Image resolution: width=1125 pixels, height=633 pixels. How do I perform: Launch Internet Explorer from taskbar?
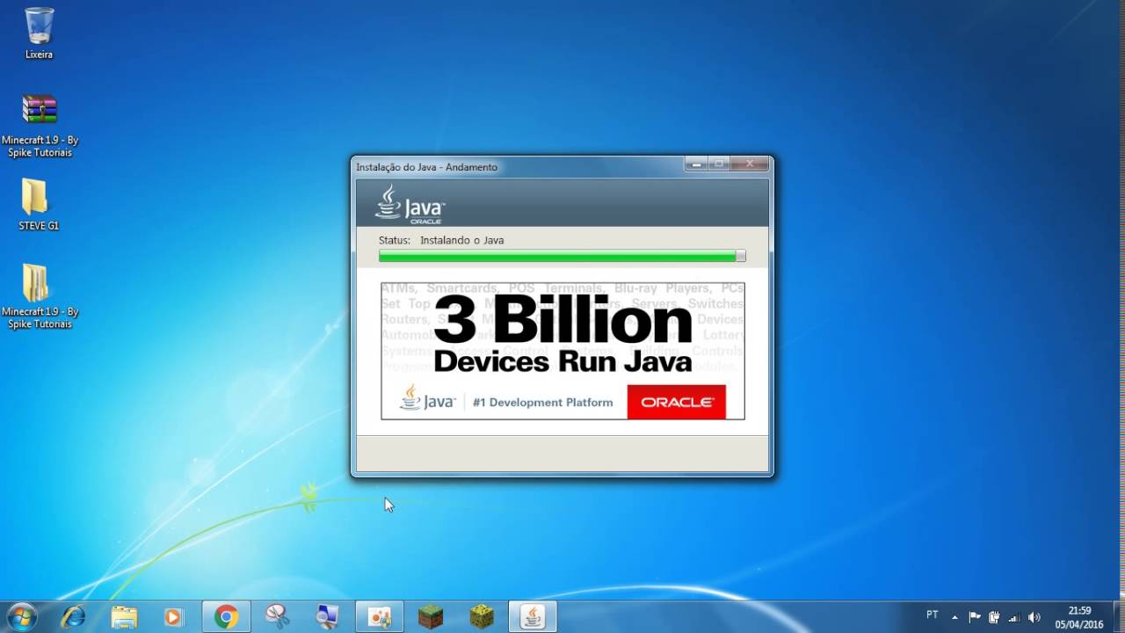72,617
